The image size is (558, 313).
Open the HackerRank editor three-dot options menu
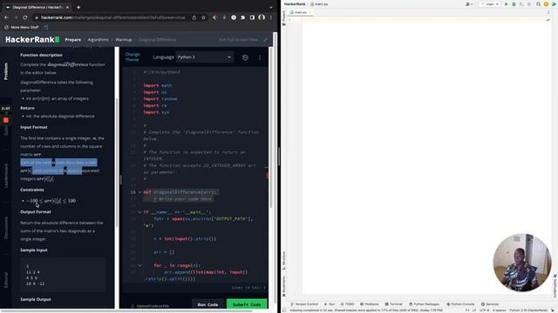pyautogui.click(x=260, y=57)
